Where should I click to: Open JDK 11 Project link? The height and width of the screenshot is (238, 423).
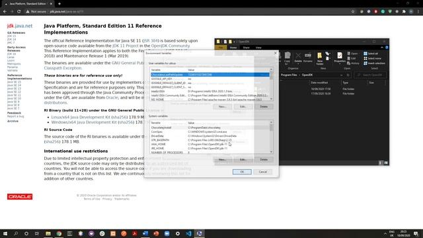(x=126, y=46)
